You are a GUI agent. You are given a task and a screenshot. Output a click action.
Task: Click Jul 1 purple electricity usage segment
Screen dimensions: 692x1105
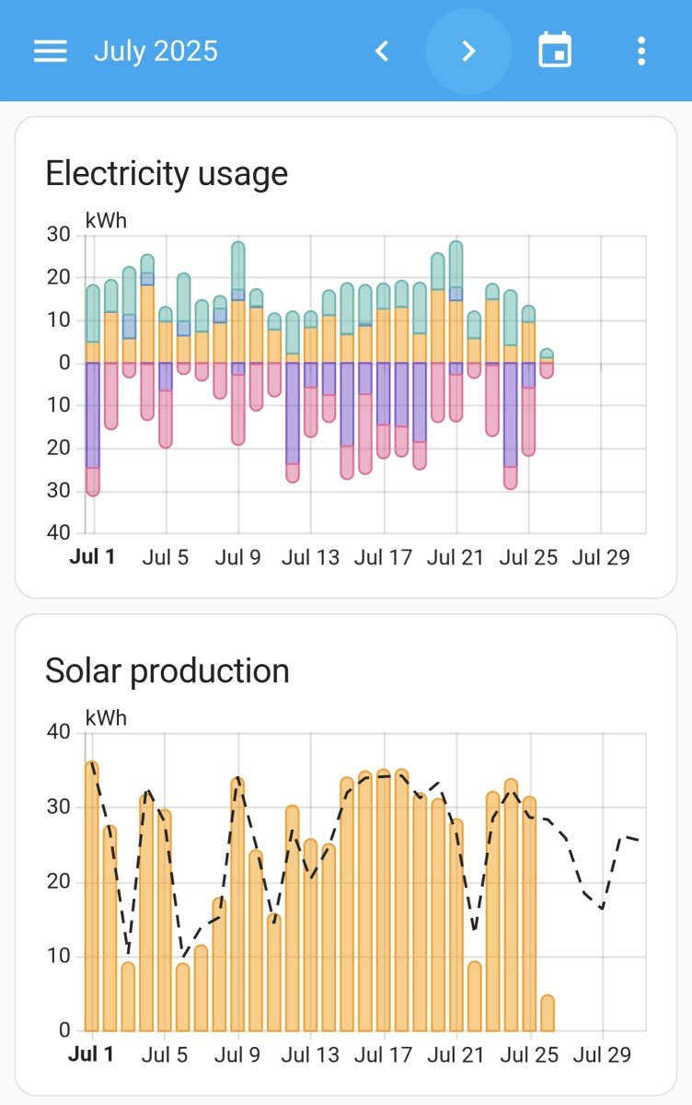point(92,414)
